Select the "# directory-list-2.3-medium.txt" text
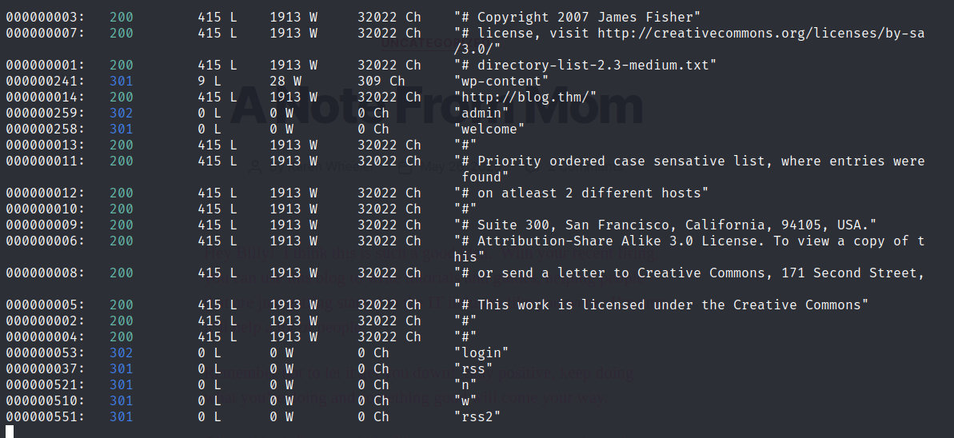The height and width of the screenshot is (438, 954). pyautogui.click(x=585, y=65)
